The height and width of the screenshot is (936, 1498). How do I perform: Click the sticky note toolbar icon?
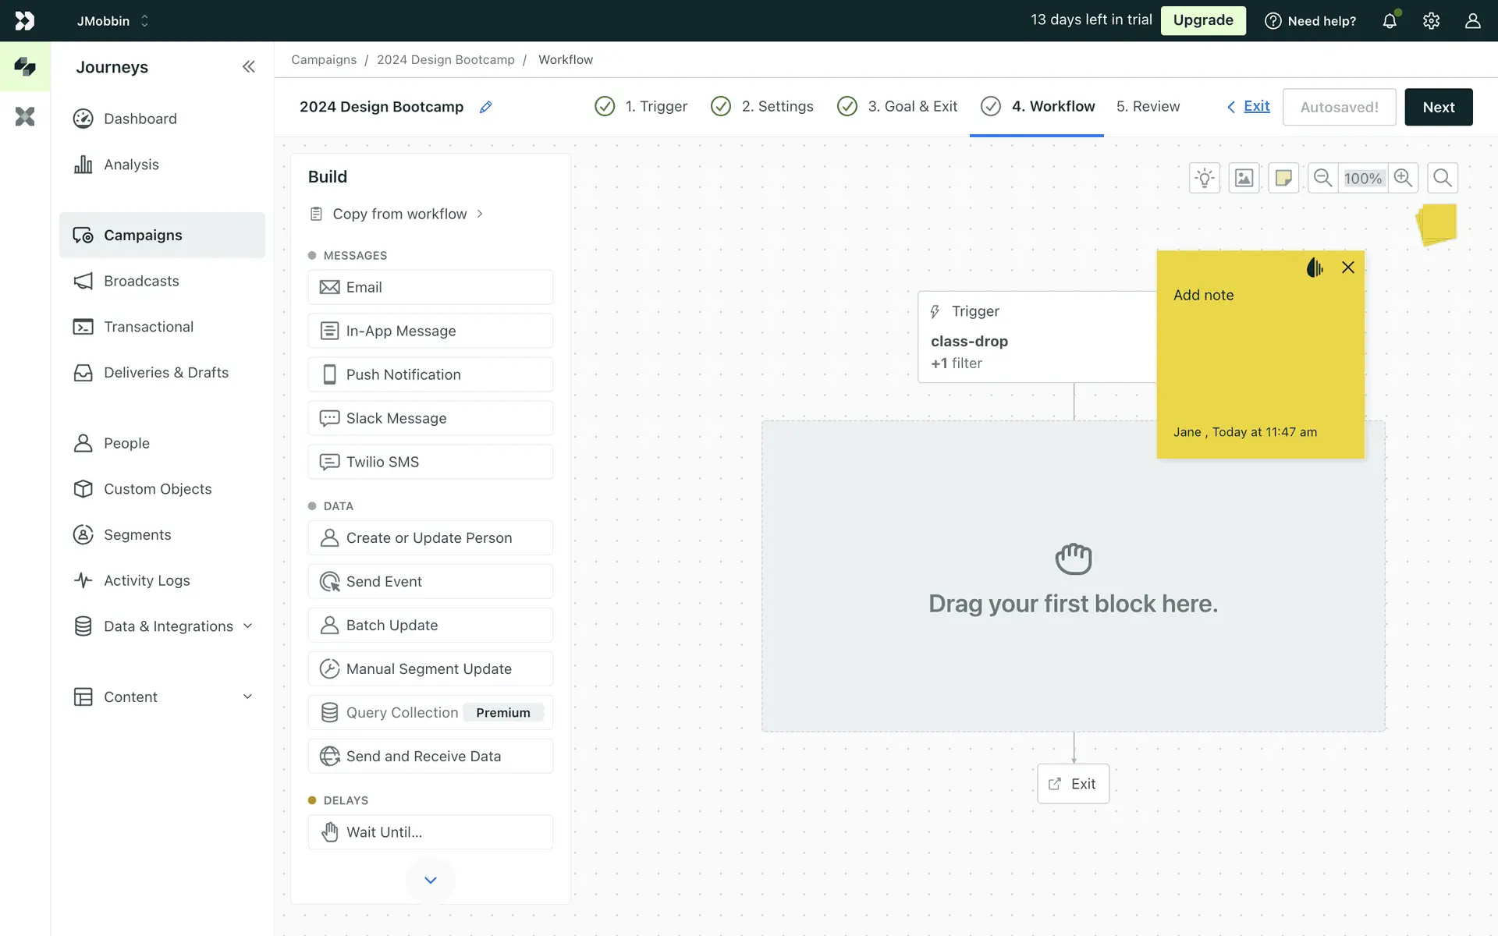tap(1283, 178)
